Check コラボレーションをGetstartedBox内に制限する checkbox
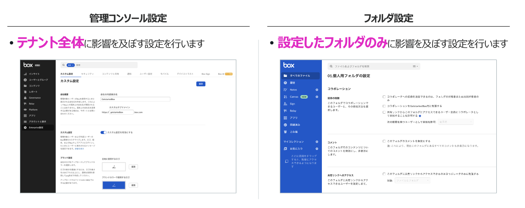This screenshot has height=208, width=525. click(384, 106)
